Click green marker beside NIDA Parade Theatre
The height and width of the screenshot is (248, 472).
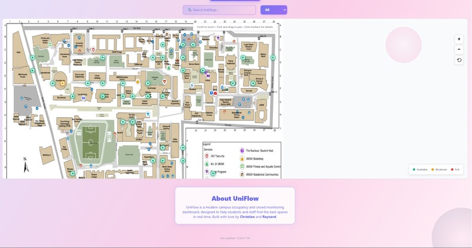tap(33, 70)
